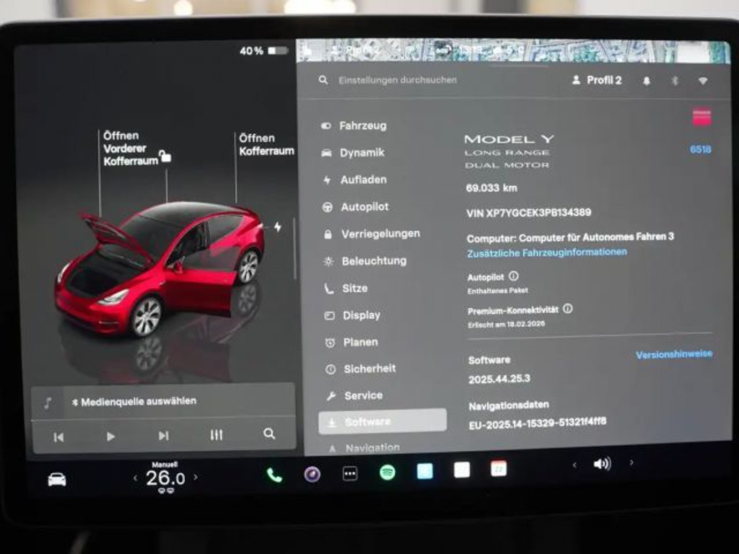Open the Versionshinweise link

674,353
